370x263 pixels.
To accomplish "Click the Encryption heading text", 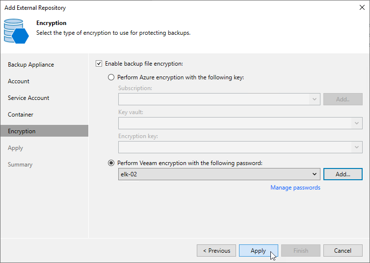I will 51,23.
